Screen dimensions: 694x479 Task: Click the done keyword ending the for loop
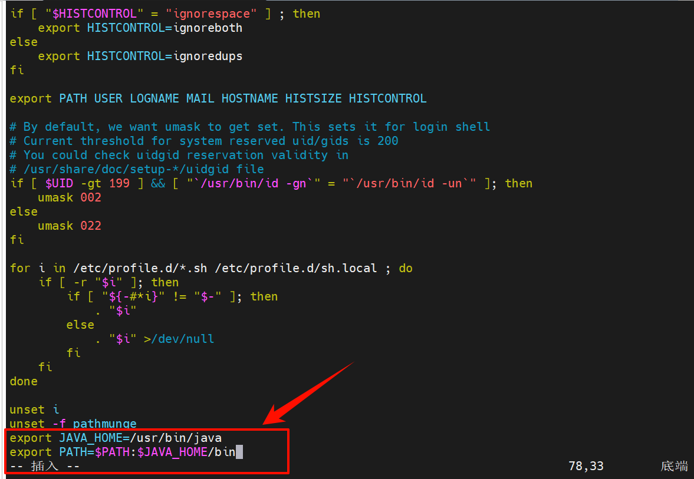click(x=23, y=381)
